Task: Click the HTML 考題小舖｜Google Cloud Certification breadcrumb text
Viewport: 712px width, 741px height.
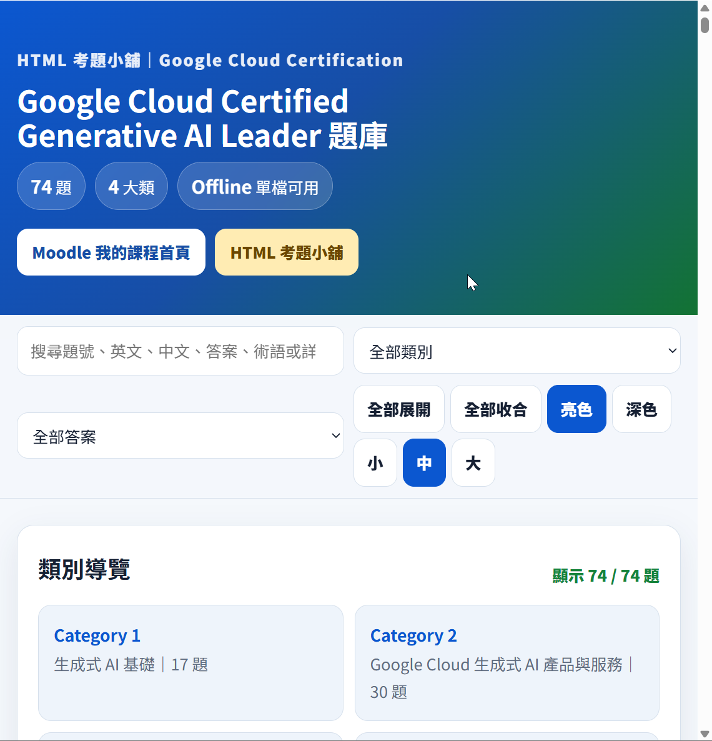Action: (x=210, y=61)
